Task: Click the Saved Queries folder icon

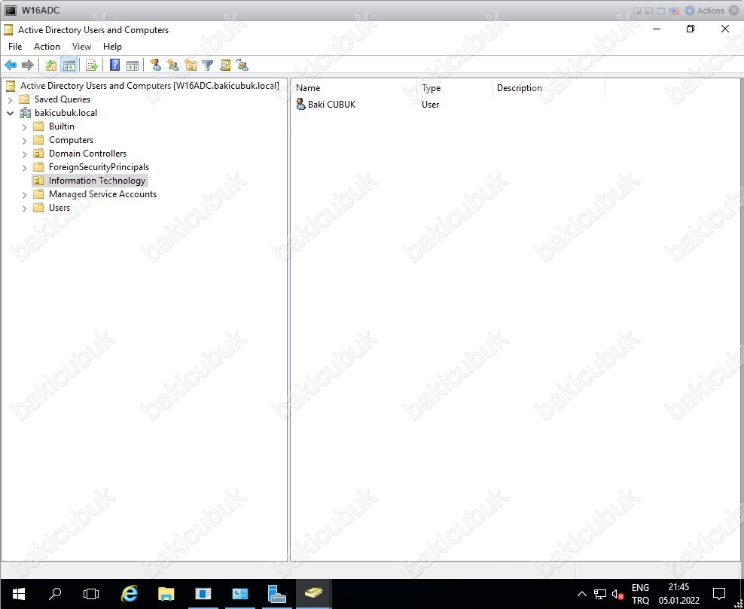Action: coord(24,99)
